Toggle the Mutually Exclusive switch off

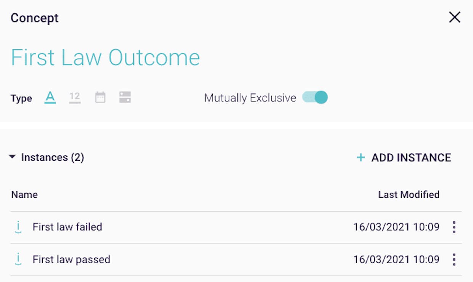click(315, 98)
